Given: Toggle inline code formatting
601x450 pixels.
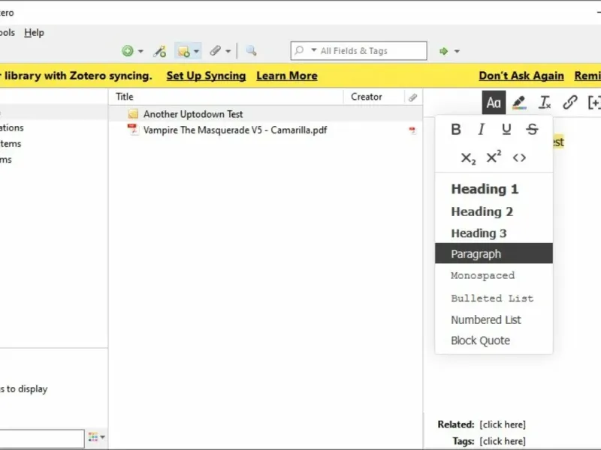Looking at the screenshot, I should click(519, 157).
